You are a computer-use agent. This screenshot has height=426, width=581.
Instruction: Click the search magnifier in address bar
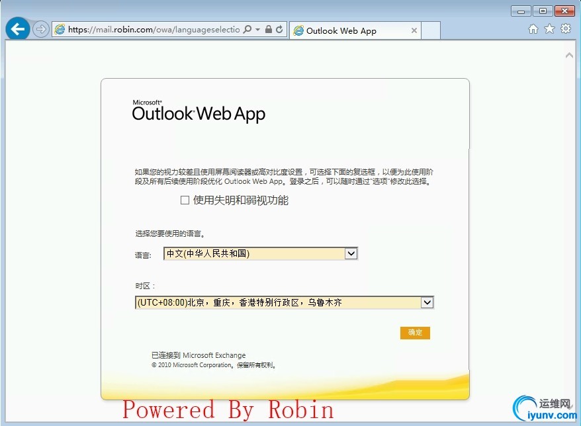point(247,29)
